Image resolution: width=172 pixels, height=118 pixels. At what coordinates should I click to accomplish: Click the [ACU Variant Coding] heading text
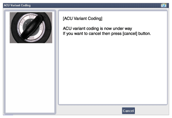(x=83, y=19)
